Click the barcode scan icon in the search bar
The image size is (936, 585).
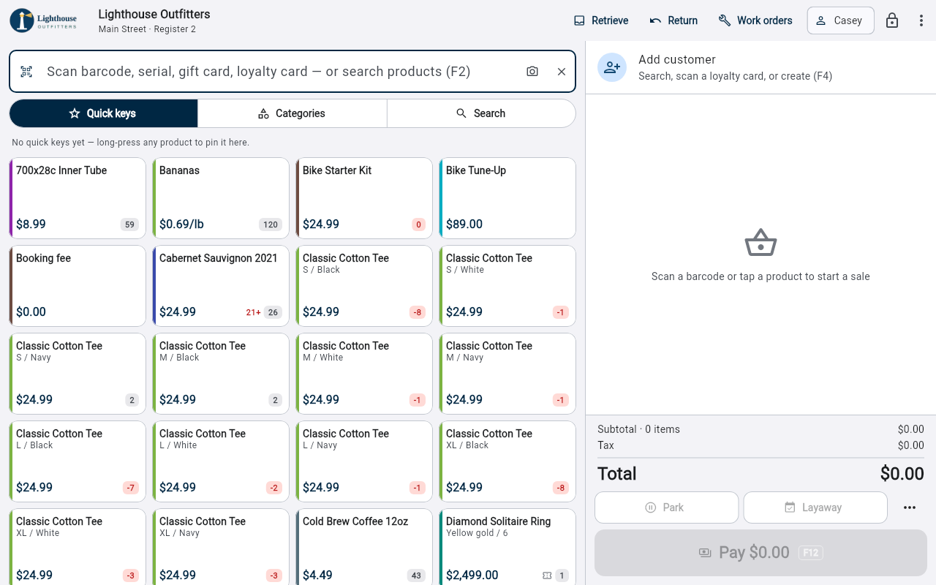coord(26,72)
